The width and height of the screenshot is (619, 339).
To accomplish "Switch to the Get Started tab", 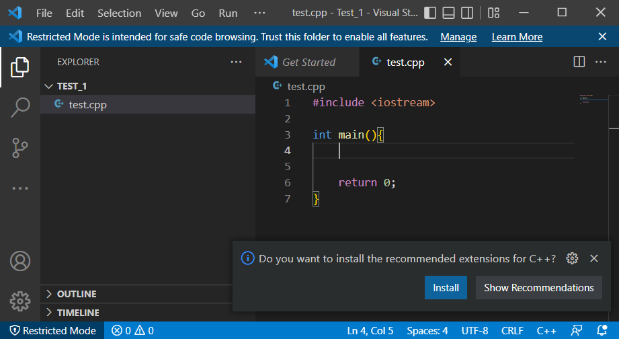I will point(308,62).
